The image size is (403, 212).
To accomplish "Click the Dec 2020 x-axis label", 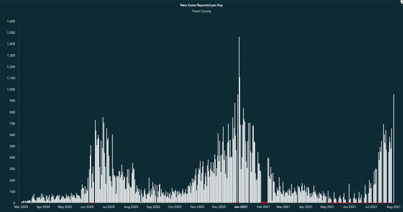I will [219, 207].
